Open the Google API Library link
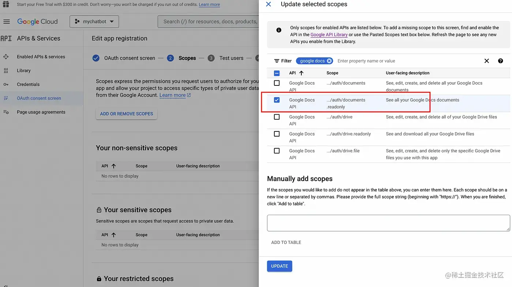This screenshot has width=512, height=287. tap(329, 35)
